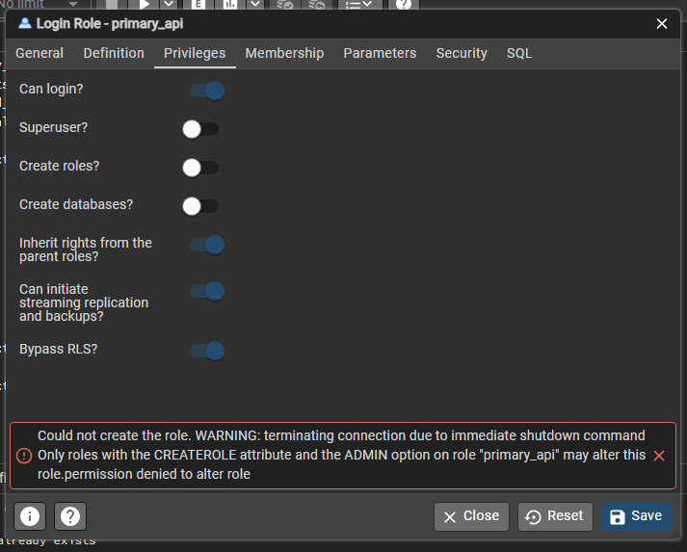Click the Commit transaction toolbar icon
The image size is (687, 552).
[x=285, y=5]
